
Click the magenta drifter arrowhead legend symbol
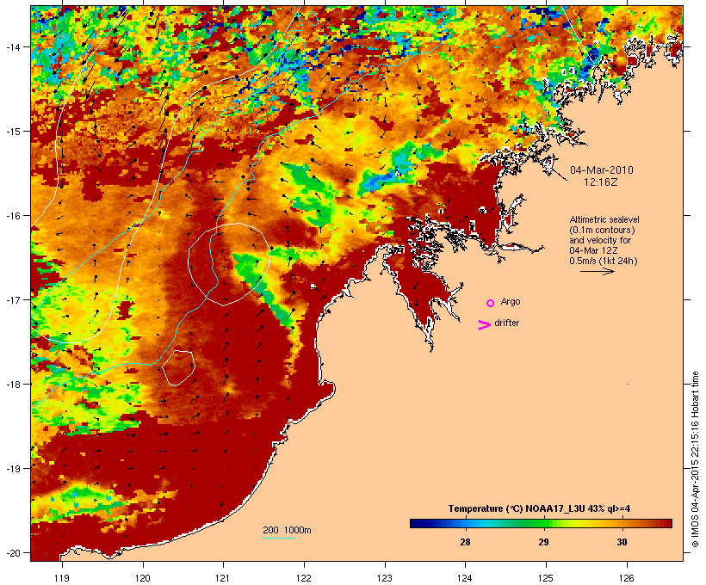pyautogui.click(x=485, y=325)
